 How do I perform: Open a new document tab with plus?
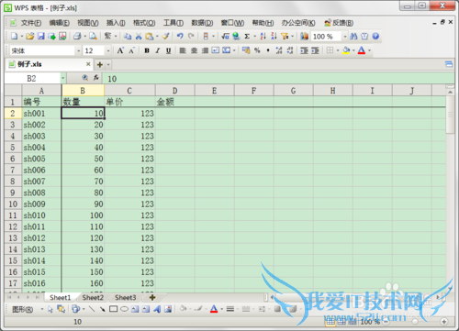[99, 64]
